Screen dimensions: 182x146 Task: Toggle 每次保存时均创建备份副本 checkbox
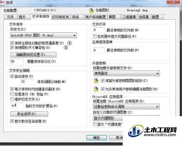click(x=12, y=89)
